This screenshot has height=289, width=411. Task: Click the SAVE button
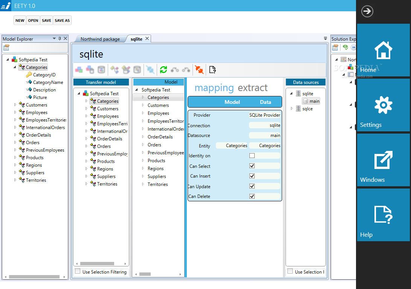click(x=46, y=20)
